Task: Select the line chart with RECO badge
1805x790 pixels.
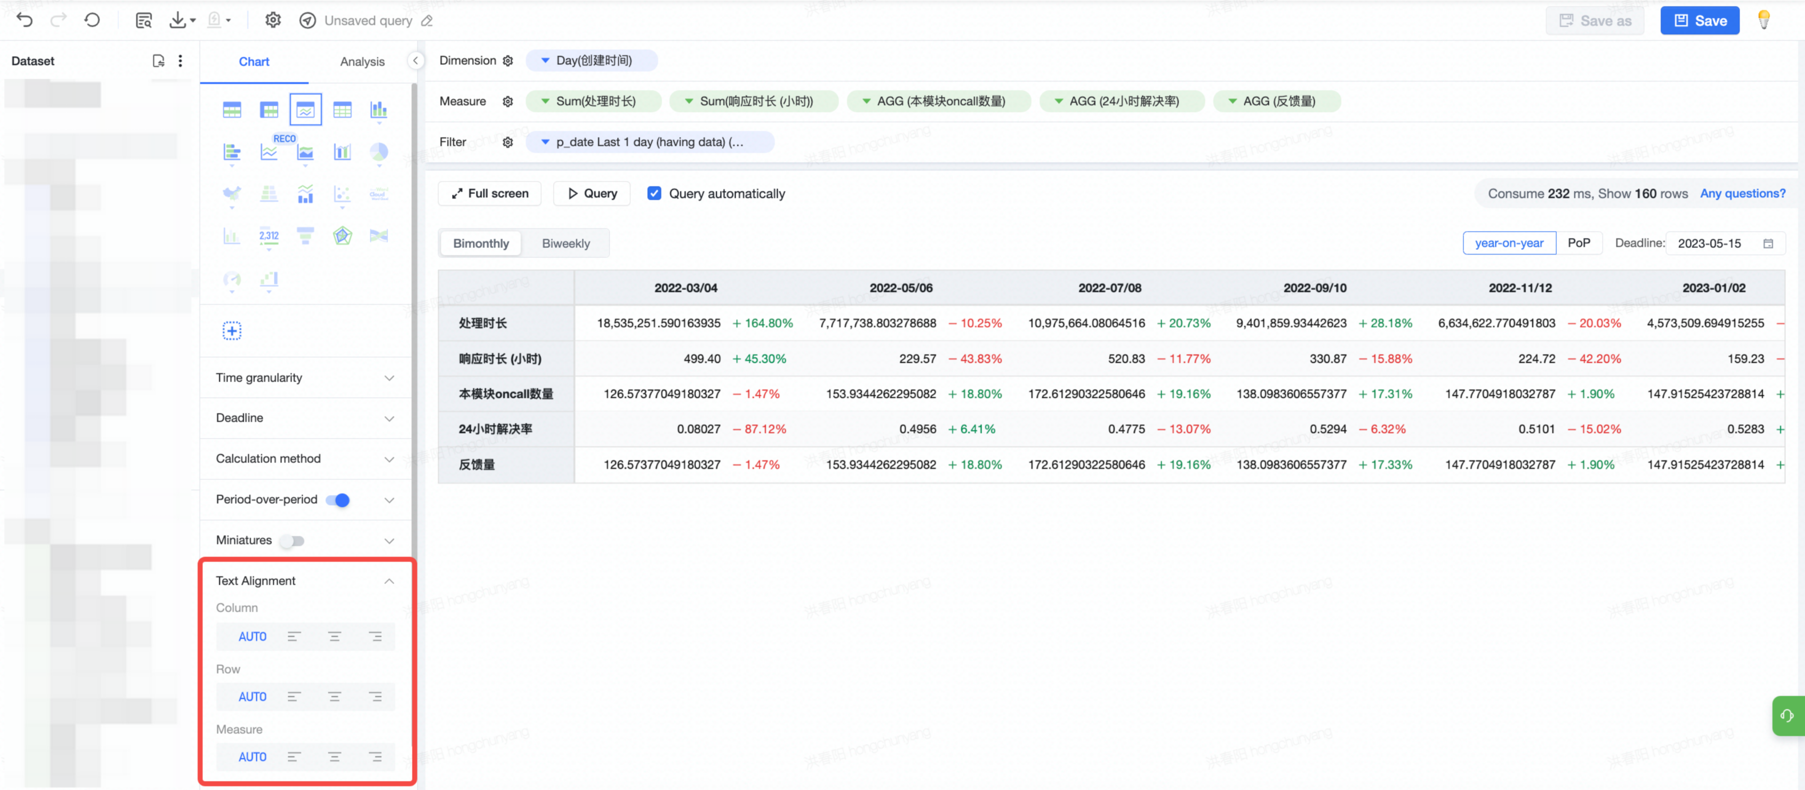Action: tap(269, 152)
